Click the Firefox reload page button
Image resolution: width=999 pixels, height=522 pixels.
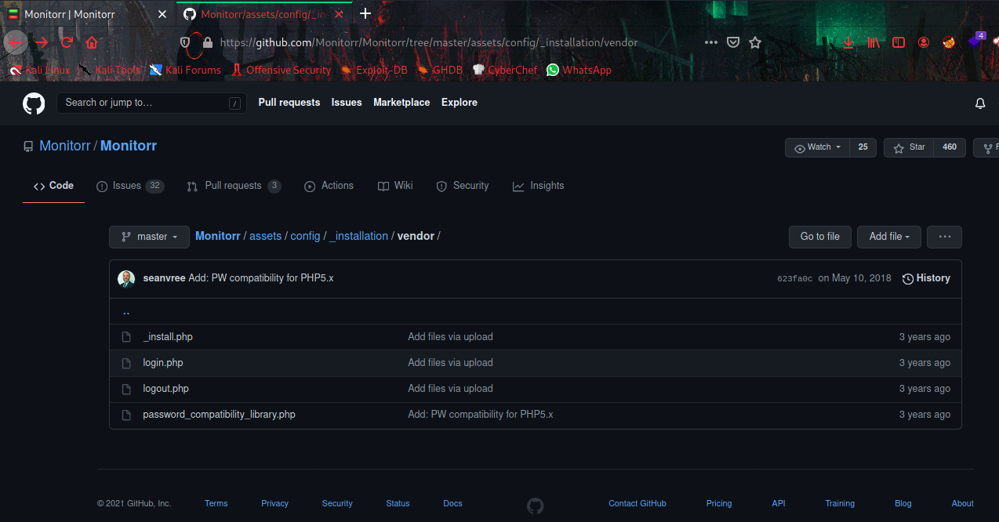[67, 42]
